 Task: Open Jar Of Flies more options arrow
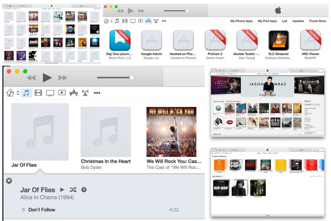coord(84,190)
